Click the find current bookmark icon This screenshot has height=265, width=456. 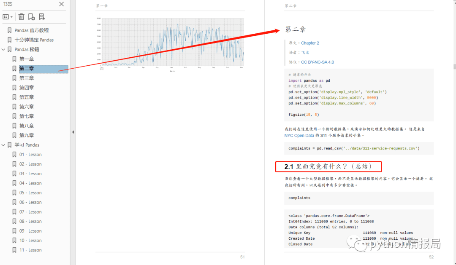click(42, 17)
